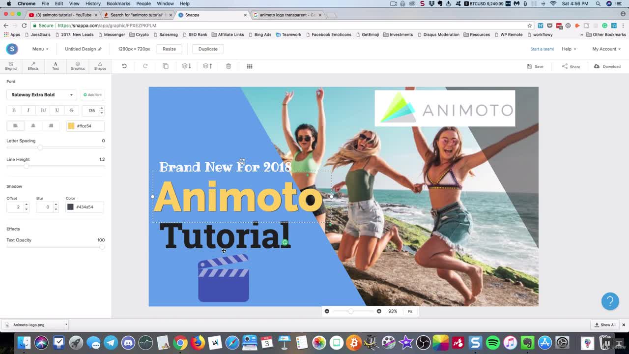Align text right

[51, 126]
